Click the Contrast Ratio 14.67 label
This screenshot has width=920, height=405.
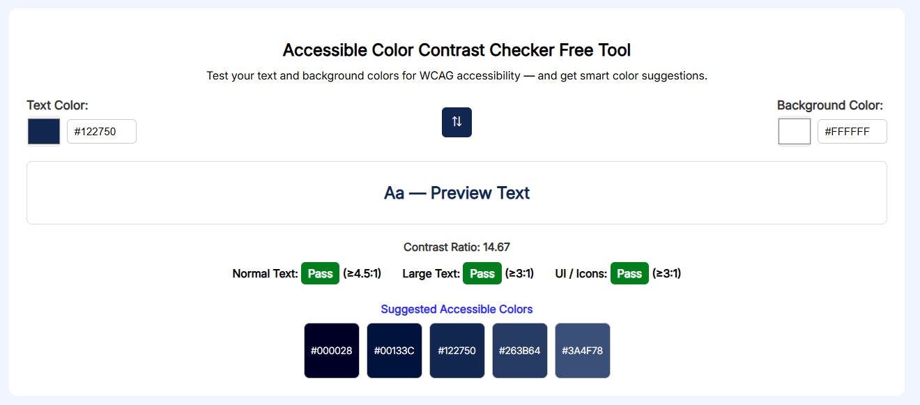coord(457,247)
